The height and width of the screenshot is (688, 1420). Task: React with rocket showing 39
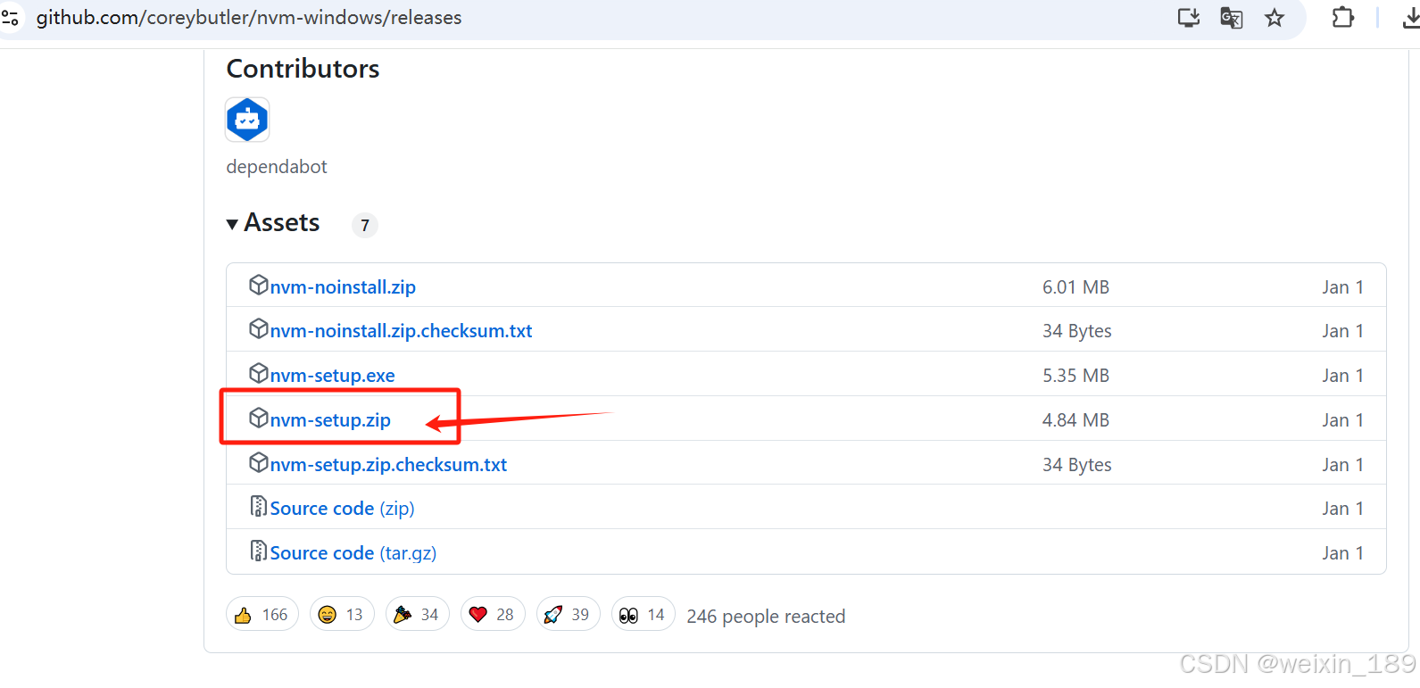(568, 615)
